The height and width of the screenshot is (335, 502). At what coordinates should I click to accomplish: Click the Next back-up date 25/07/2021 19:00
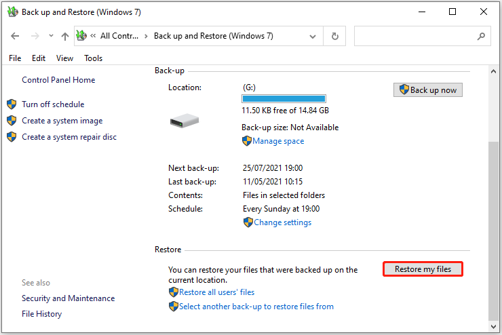point(273,168)
